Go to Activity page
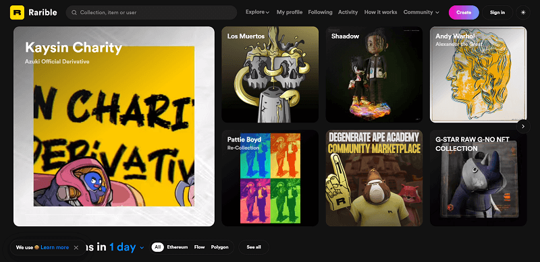The image size is (540, 262). click(348, 12)
